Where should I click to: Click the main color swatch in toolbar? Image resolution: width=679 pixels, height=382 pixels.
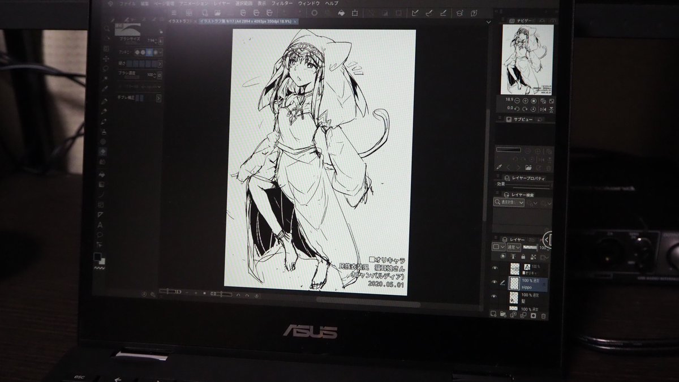pos(98,256)
